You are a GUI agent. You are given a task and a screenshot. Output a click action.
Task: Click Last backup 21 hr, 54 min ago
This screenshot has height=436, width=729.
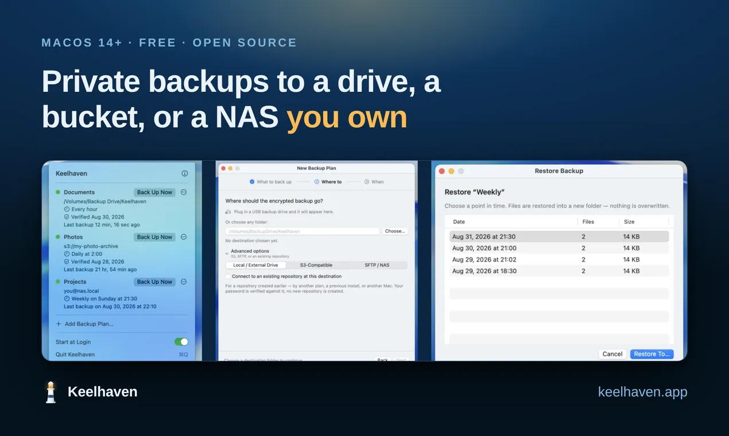point(100,270)
